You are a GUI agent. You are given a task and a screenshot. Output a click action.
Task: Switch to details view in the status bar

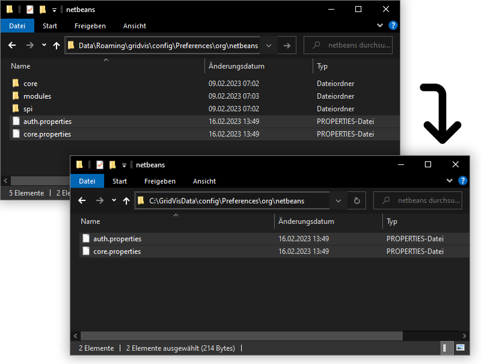point(448,348)
